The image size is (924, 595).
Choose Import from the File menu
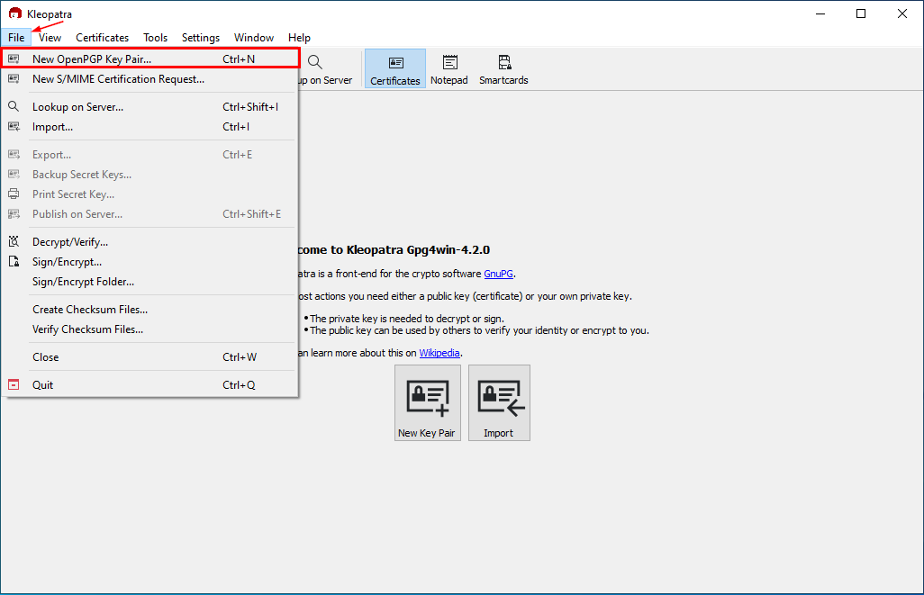click(52, 127)
